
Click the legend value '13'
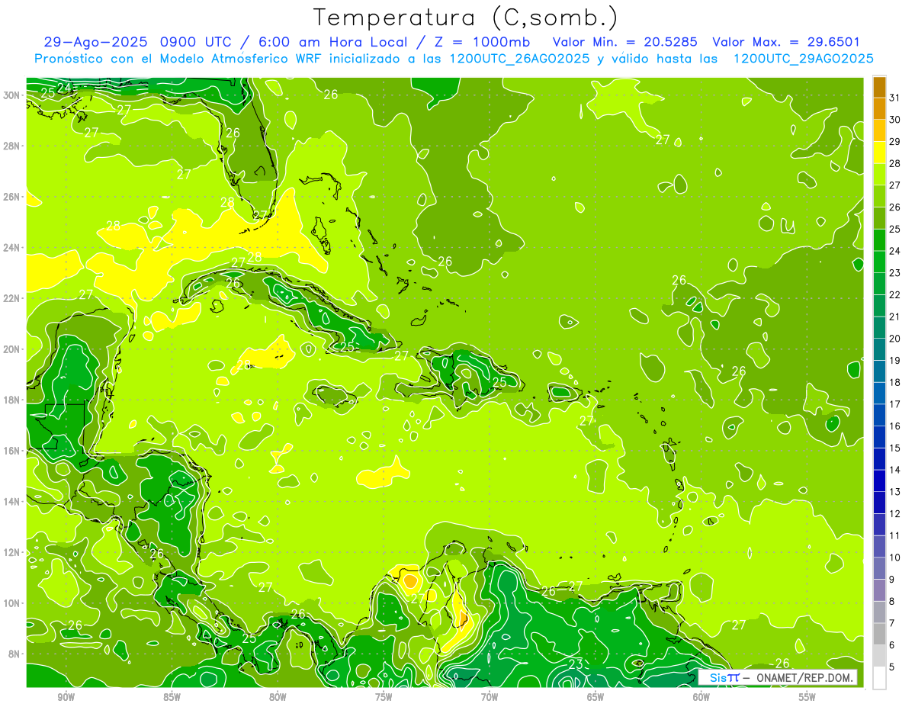point(894,492)
